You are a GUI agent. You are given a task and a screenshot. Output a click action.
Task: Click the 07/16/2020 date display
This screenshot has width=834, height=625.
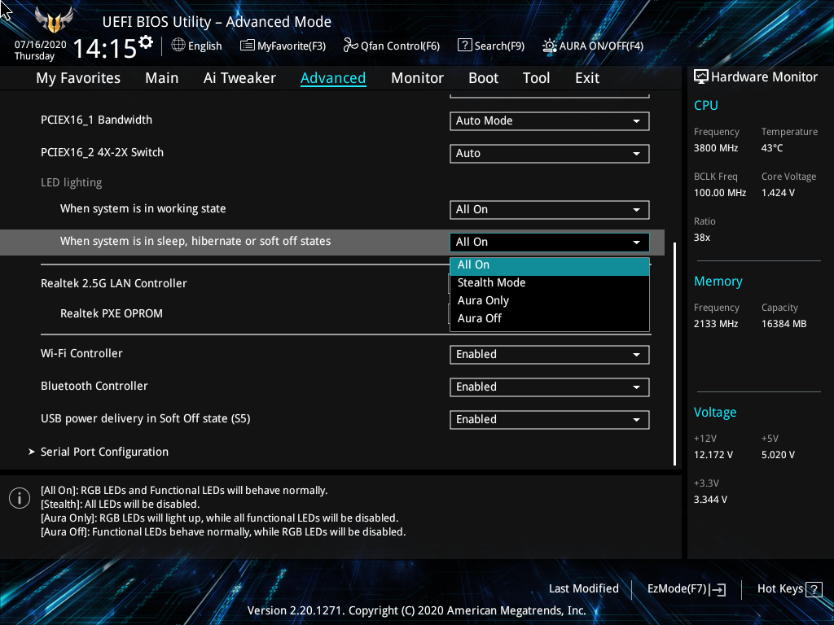tap(41, 45)
